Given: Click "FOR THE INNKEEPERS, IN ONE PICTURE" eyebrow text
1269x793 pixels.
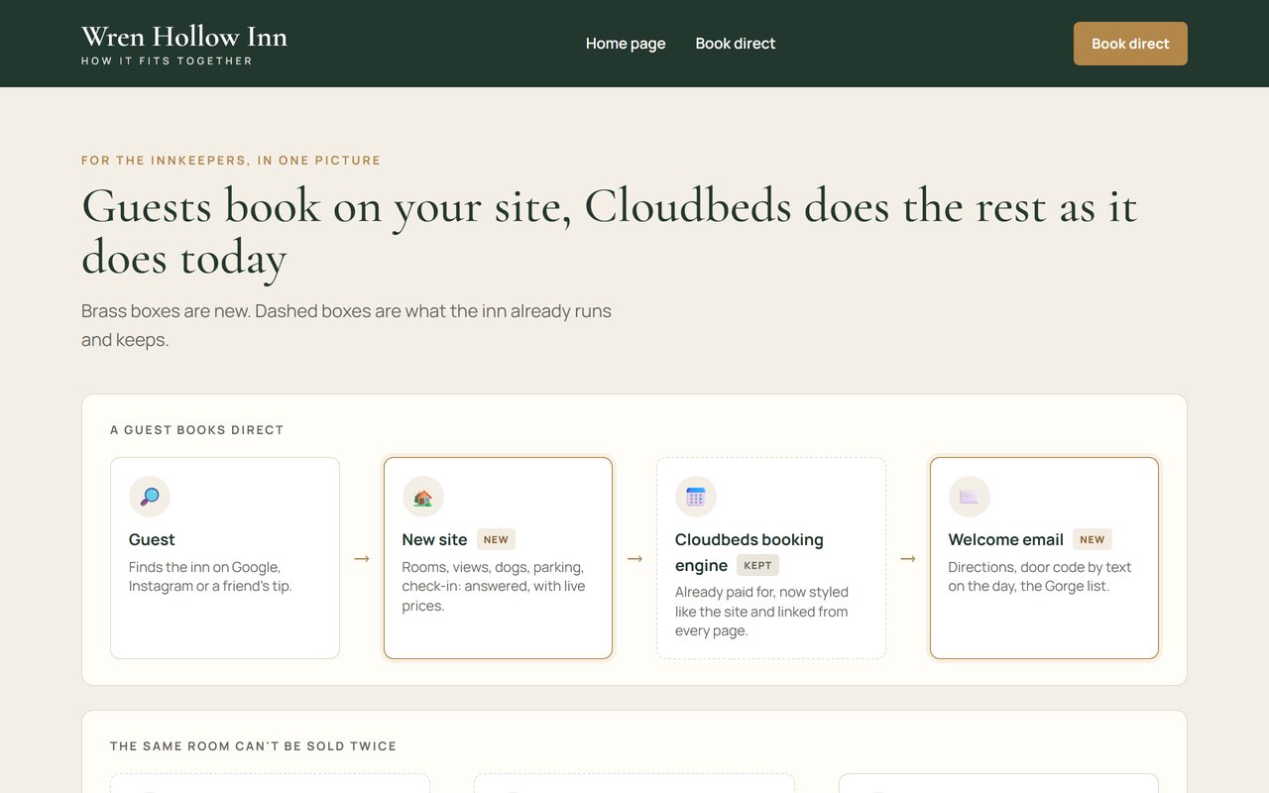Looking at the screenshot, I should tap(231, 161).
